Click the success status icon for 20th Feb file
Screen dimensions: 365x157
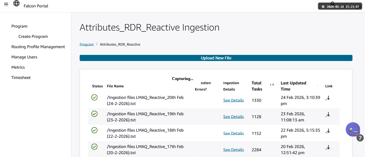[x=94, y=97]
